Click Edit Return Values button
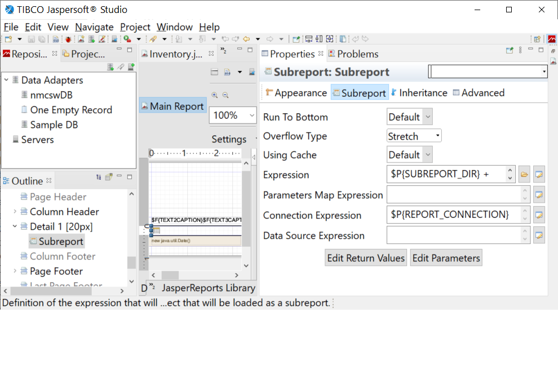The width and height of the screenshot is (558, 379). click(366, 258)
